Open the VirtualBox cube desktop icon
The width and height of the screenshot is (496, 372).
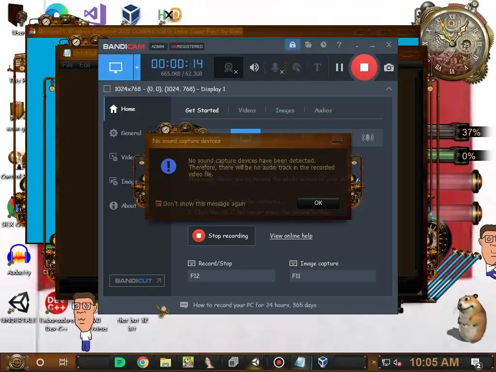coord(131,14)
